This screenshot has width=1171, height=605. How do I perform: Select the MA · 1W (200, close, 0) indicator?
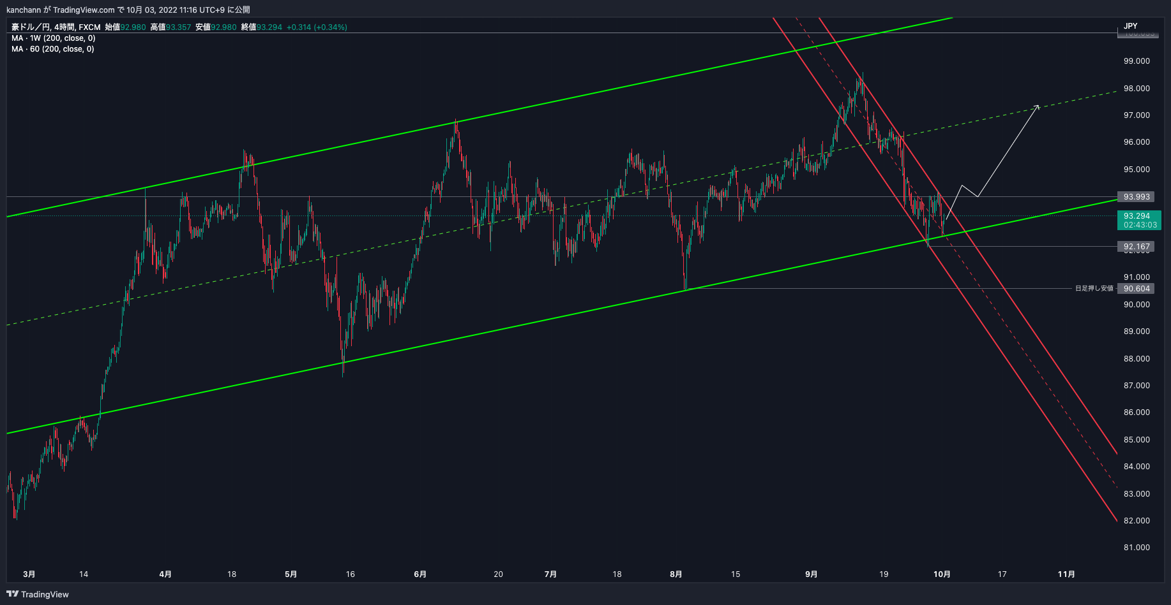(x=53, y=38)
